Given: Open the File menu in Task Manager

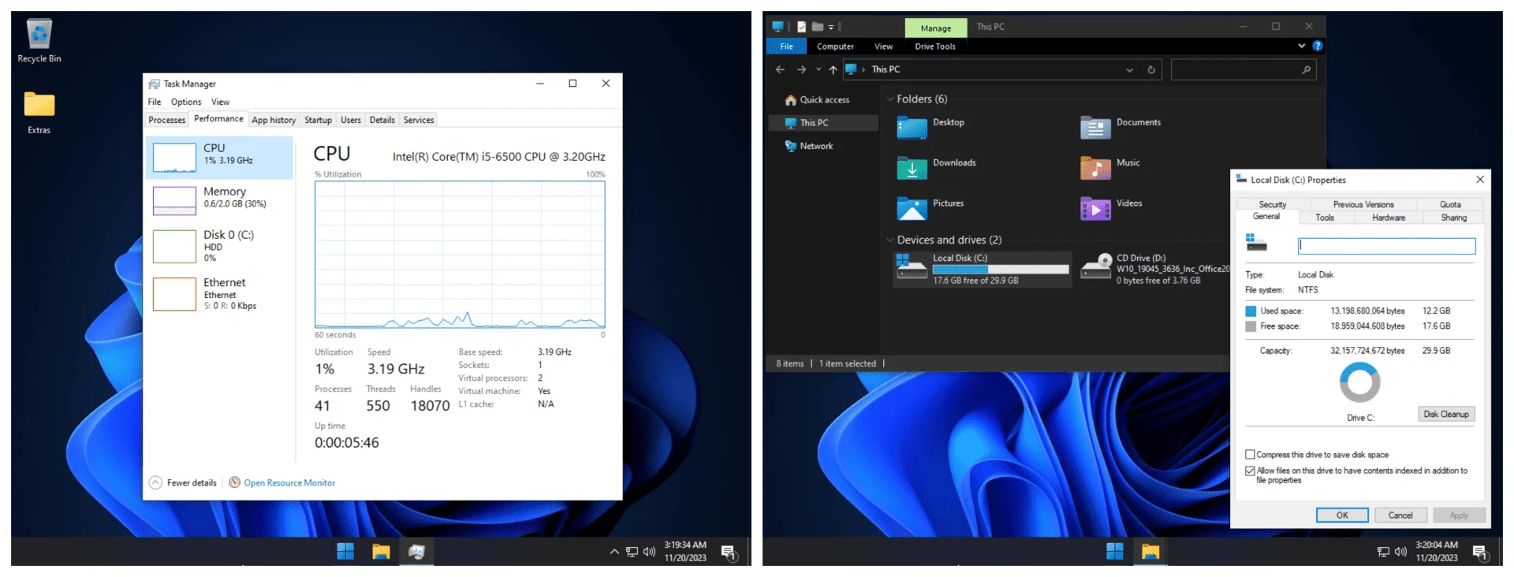Looking at the screenshot, I should 155,102.
